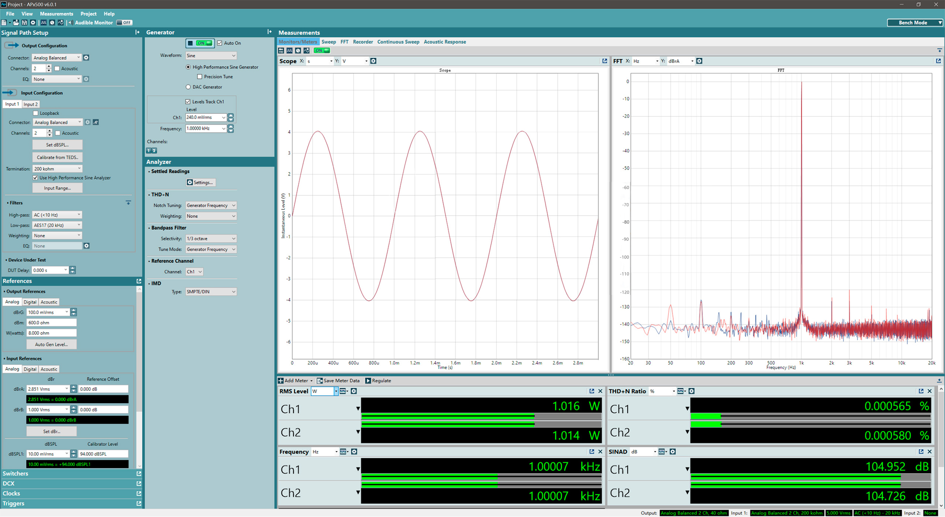This screenshot has width=945, height=517.
Task: Uncheck Use High Performance Sine Analyzer
Action: coord(35,178)
